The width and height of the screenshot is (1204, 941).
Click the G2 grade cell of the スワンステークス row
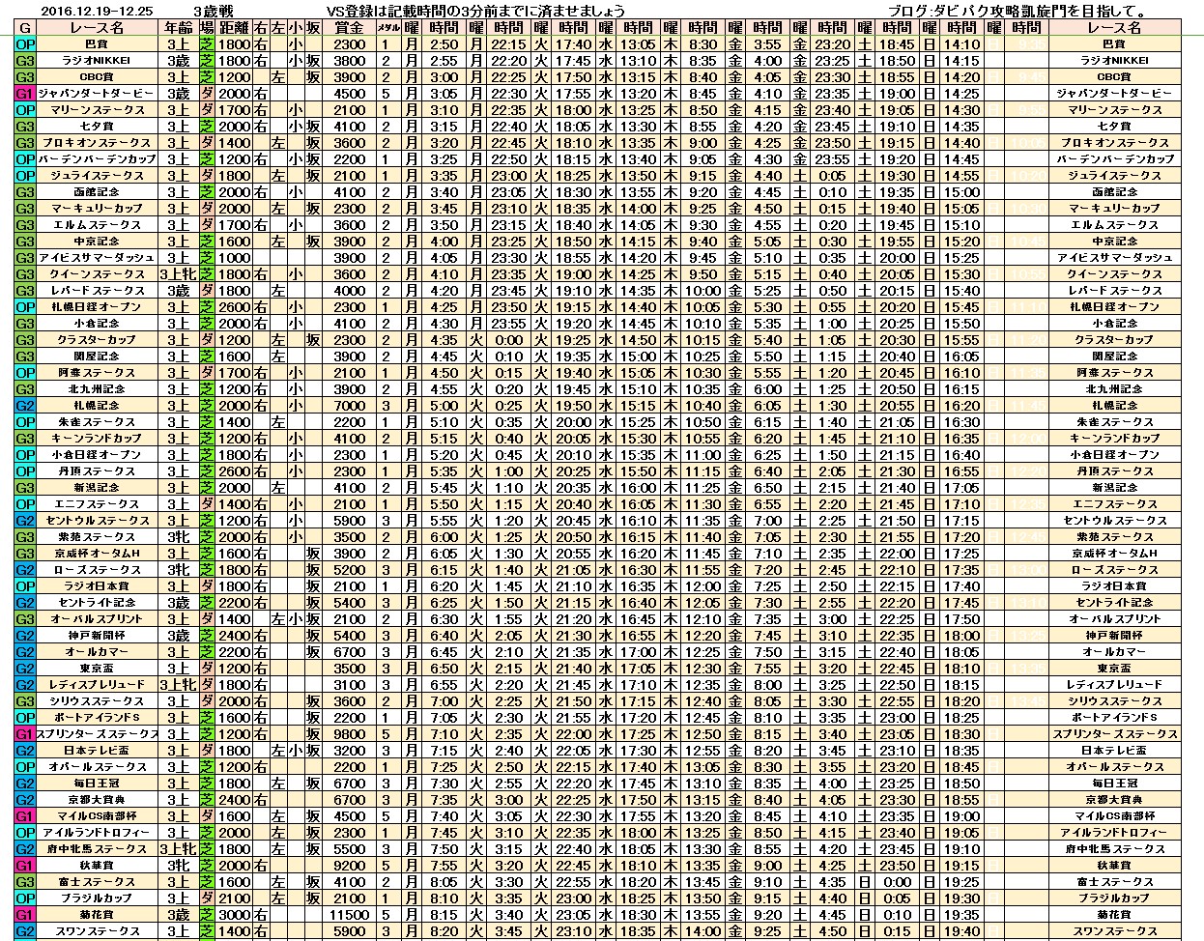coord(25,931)
